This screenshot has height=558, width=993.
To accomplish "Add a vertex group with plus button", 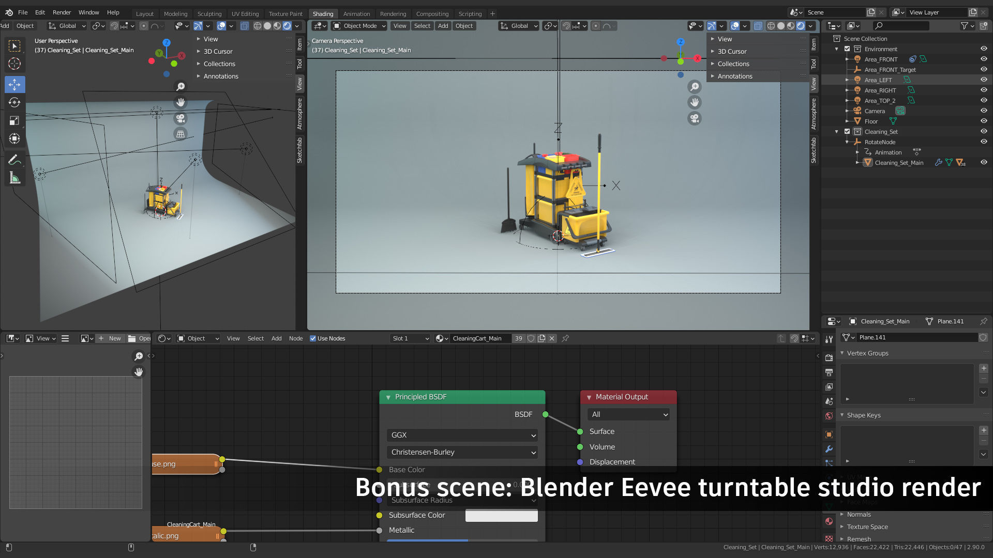I will coord(984,368).
